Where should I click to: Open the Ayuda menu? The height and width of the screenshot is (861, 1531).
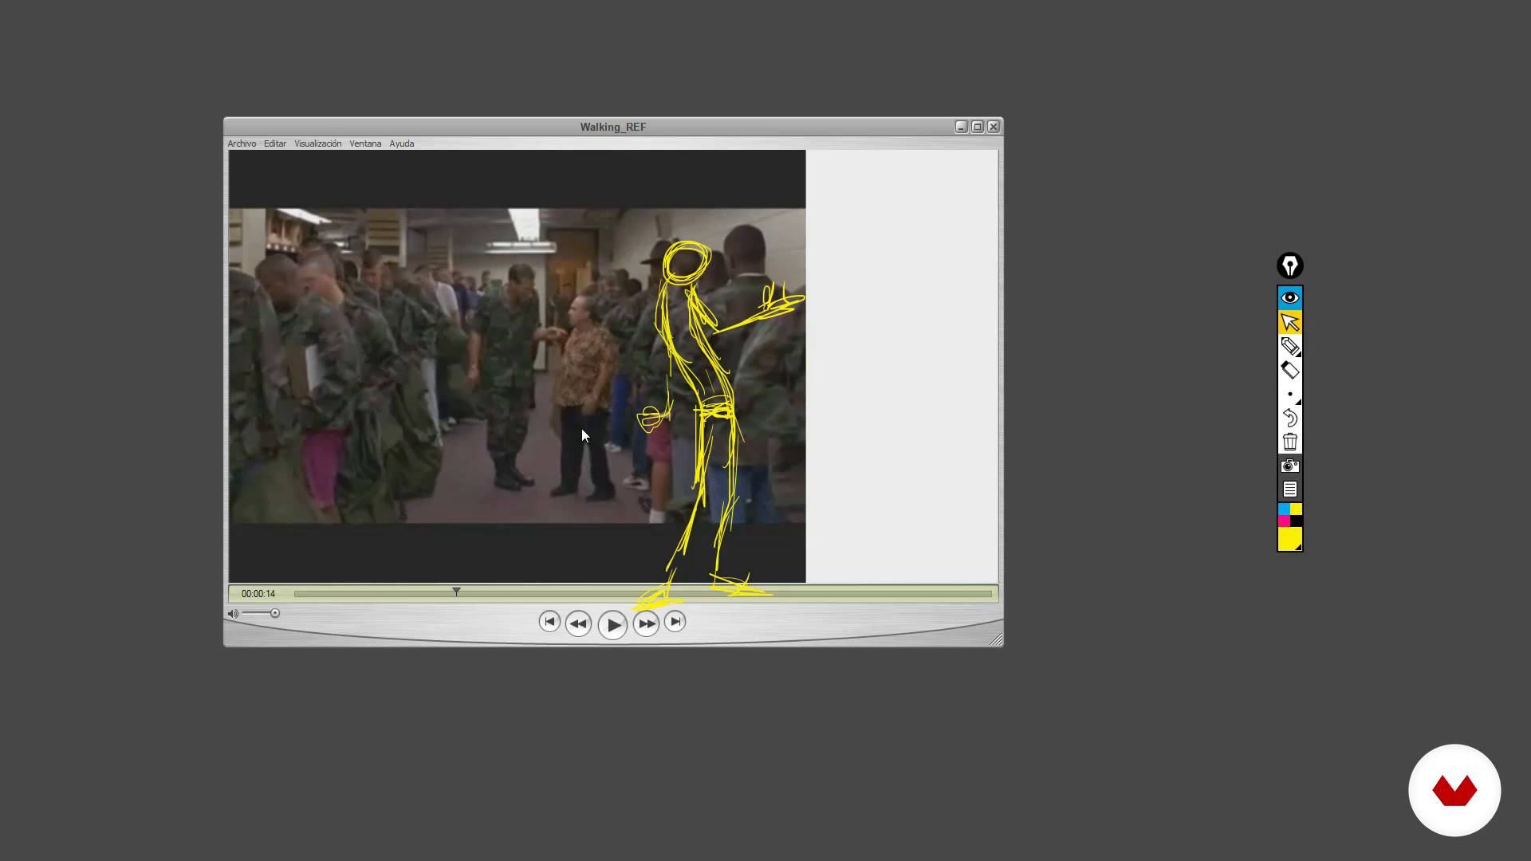pyautogui.click(x=402, y=143)
